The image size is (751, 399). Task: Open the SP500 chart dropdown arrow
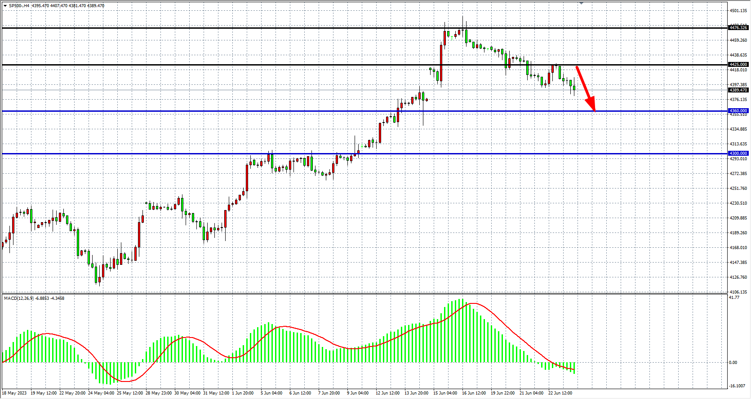pos(5,6)
